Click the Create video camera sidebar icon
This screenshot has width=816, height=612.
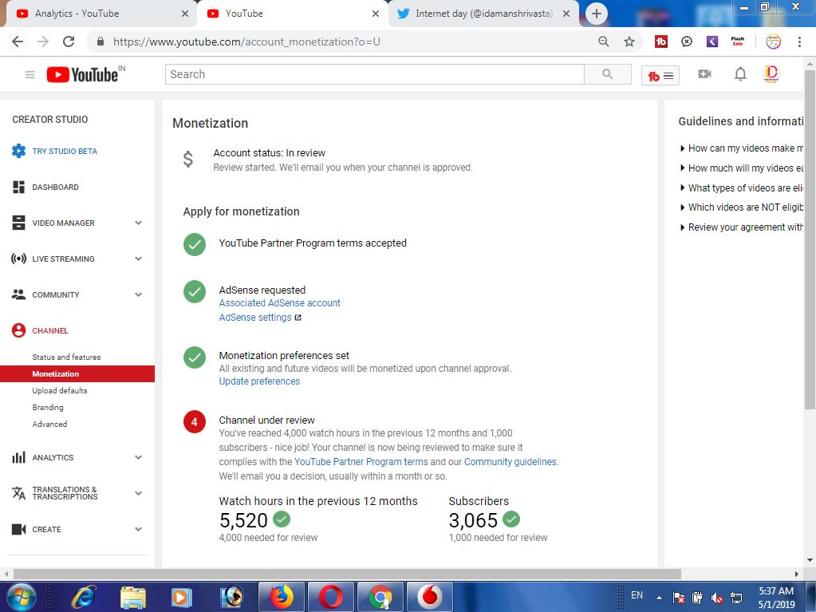click(18, 529)
